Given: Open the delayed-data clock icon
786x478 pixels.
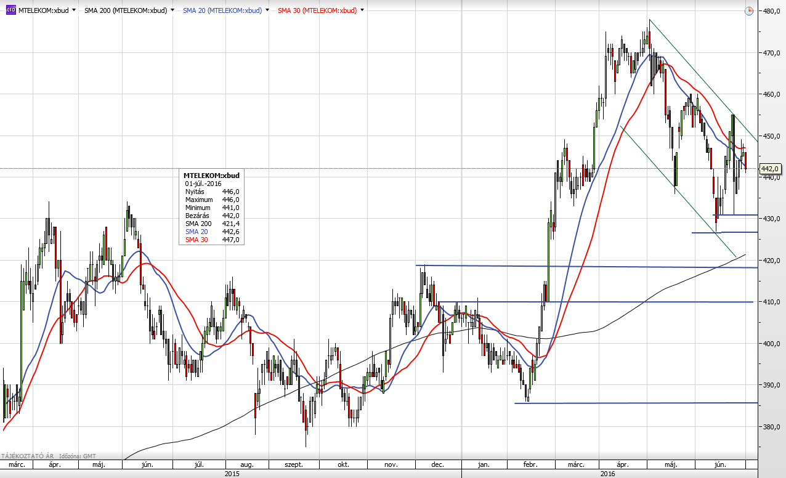Looking at the screenshot, I should [x=749, y=10].
